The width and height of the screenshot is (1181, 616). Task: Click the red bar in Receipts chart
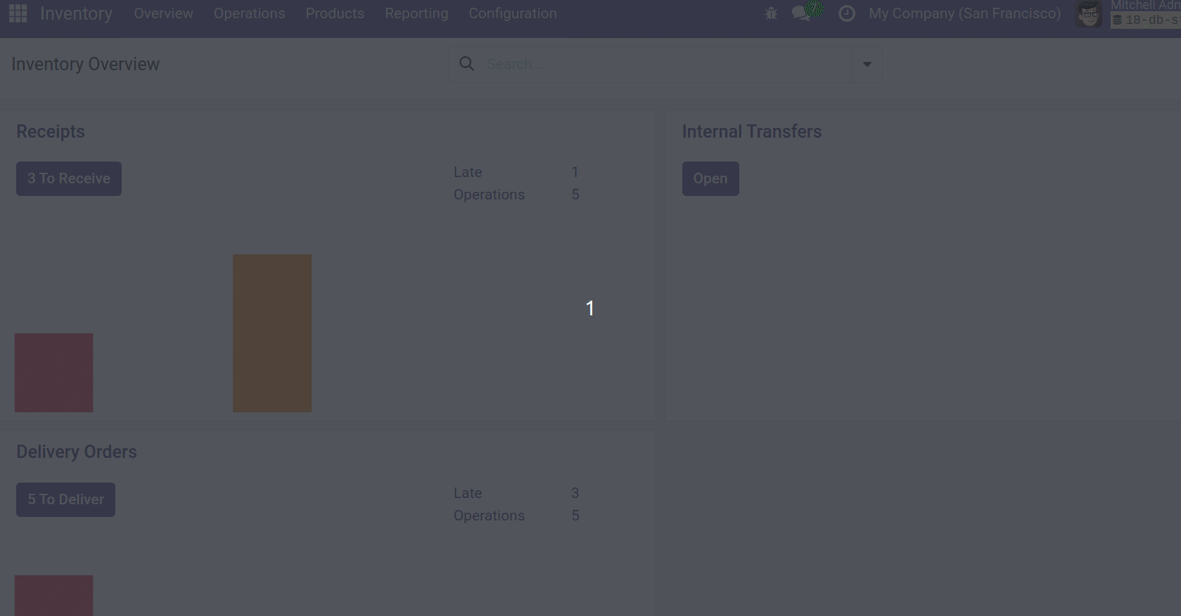[54, 373]
